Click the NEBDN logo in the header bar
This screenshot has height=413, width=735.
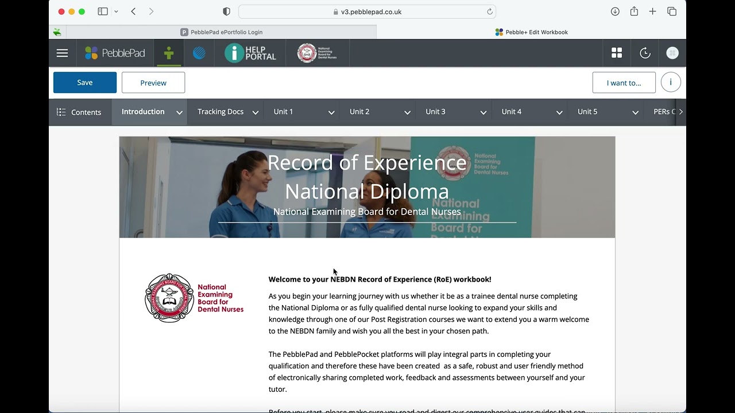coord(317,53)
